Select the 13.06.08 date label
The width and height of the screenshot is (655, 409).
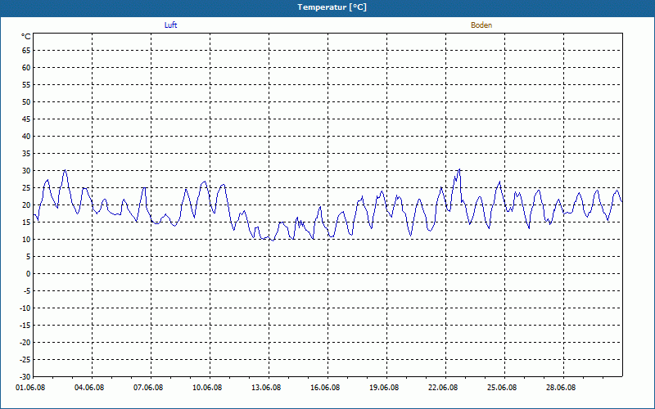point(266,387)
